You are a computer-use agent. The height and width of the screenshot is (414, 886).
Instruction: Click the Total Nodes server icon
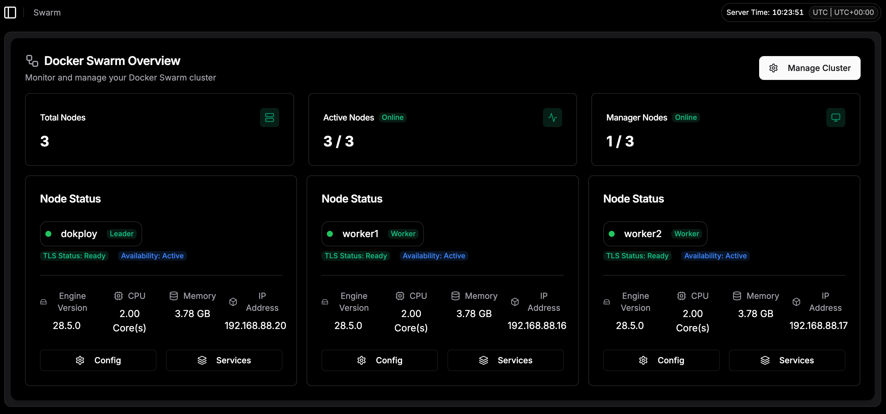click(x=269, y=118)
